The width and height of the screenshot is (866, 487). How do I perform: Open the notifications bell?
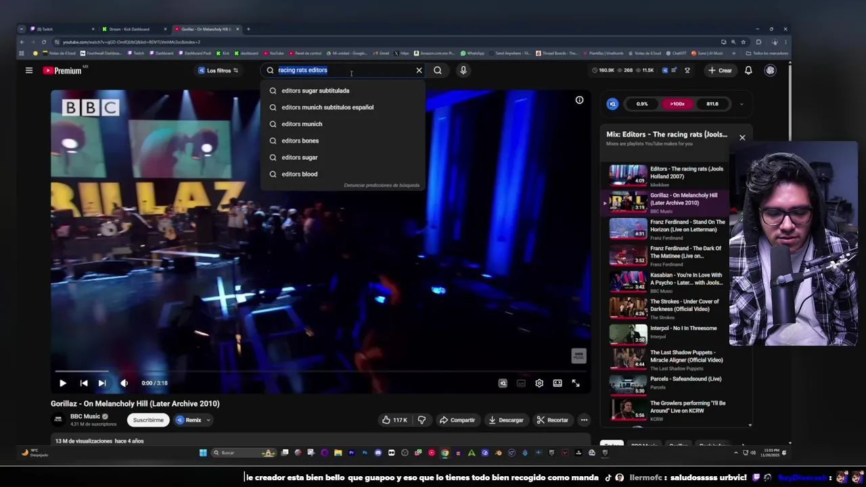coord(748,70)
